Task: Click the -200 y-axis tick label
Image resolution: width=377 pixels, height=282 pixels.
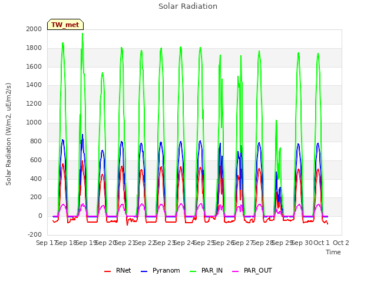Action: pos(35,234)
